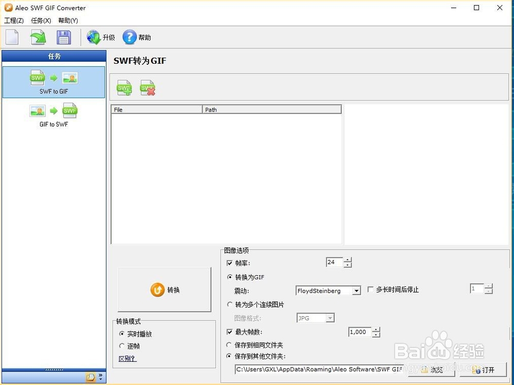
Task: Save project with floppy disk icon
Action: coord(64,37)
